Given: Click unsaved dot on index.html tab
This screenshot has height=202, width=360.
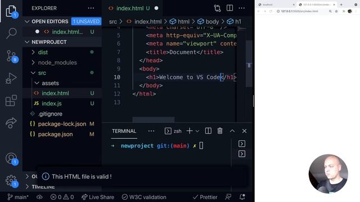Looking at the screenshot, I should click(x=156, y=8).
